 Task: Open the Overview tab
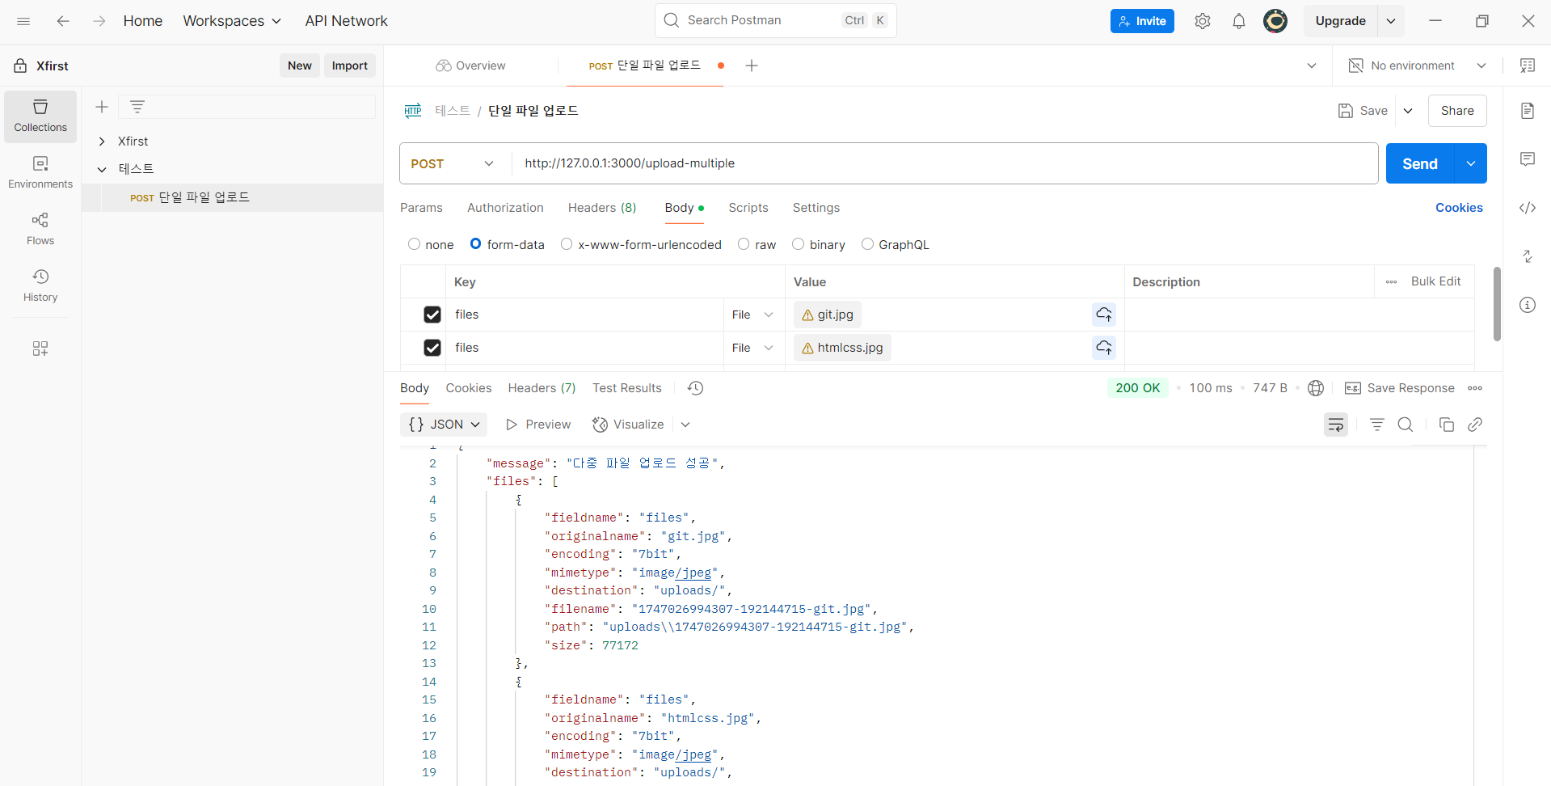[470, 65]
